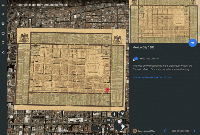The width and height of the screenshot is (200, 135).
Task: Go to previous page with left chevron
Action: [165, 131]
